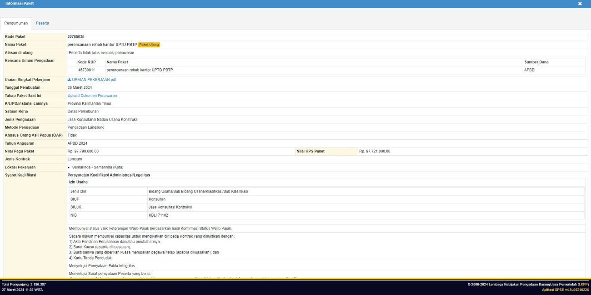Click the Jenis Izin column header
591x295 pixels.
click(78, 191)
